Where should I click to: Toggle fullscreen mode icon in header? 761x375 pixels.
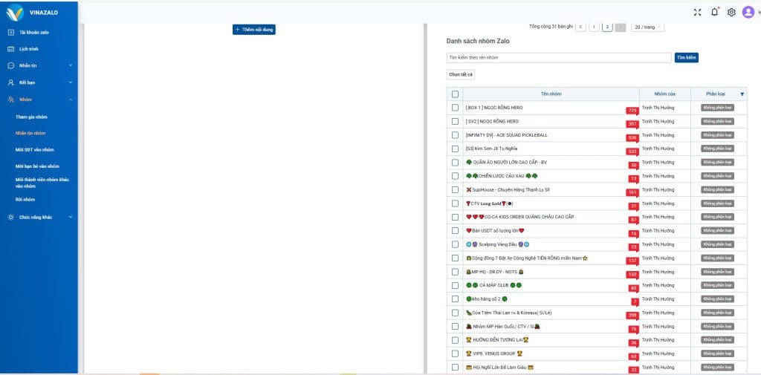[697, 12]
